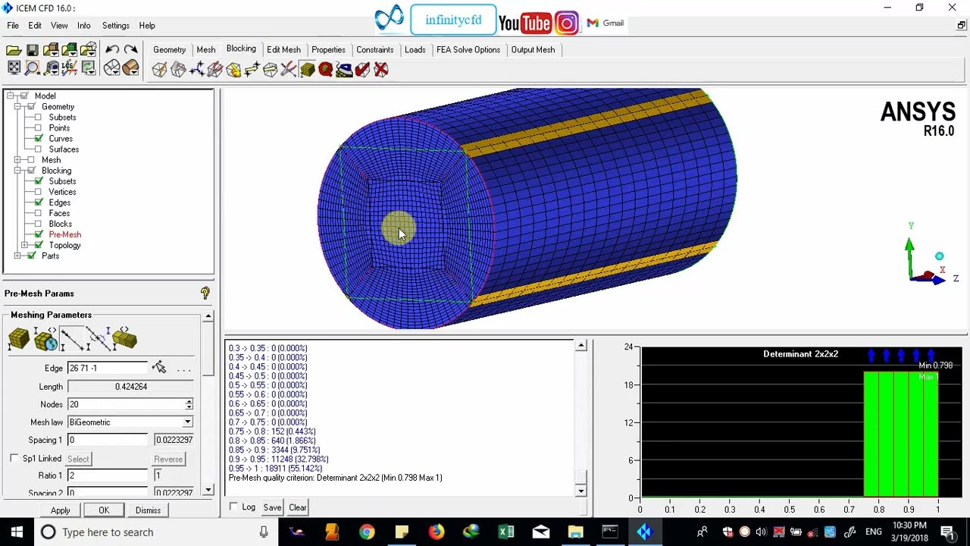Switch to the Edit Mesh tab
The width and height of the screenshot is (970, 546).
[x=283, y=49]
